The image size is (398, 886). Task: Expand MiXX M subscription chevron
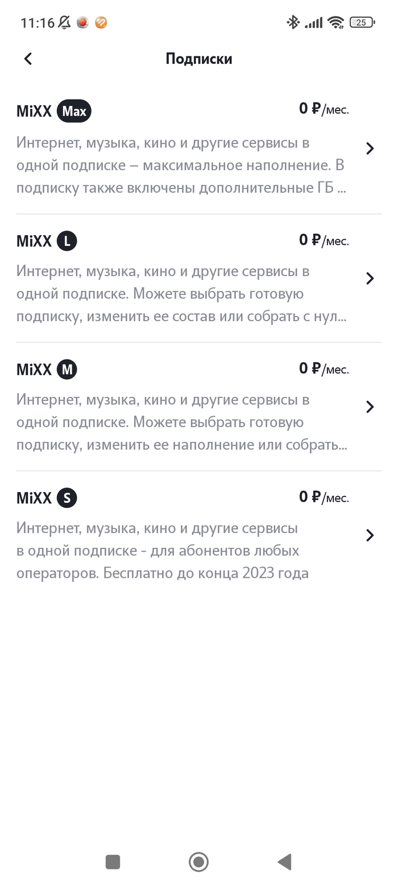tap(370, 407)
